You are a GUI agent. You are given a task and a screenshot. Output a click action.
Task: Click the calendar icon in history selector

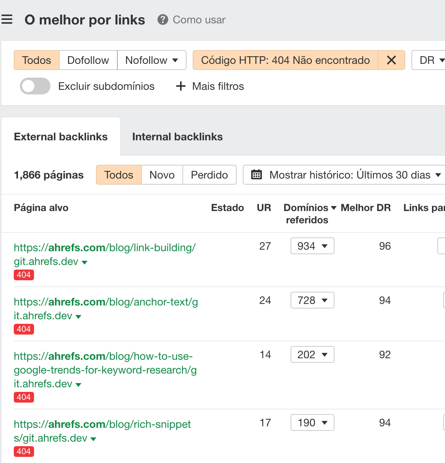click(x=256, y=175)
